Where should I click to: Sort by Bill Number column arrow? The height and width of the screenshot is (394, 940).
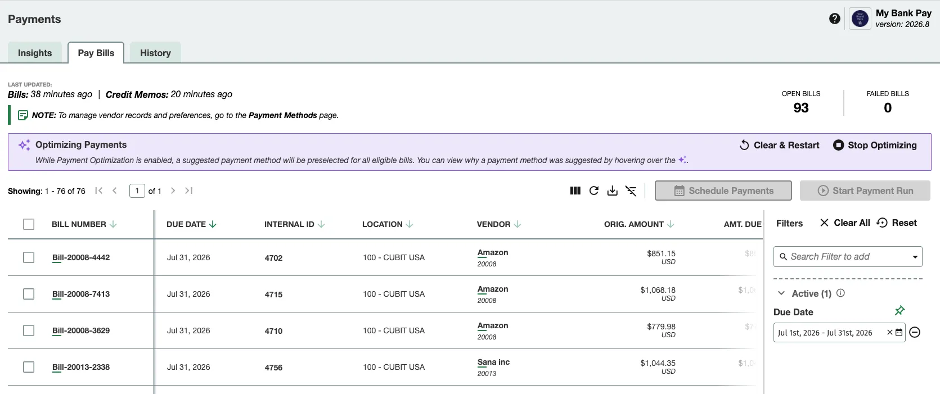[x=113, y=224]
